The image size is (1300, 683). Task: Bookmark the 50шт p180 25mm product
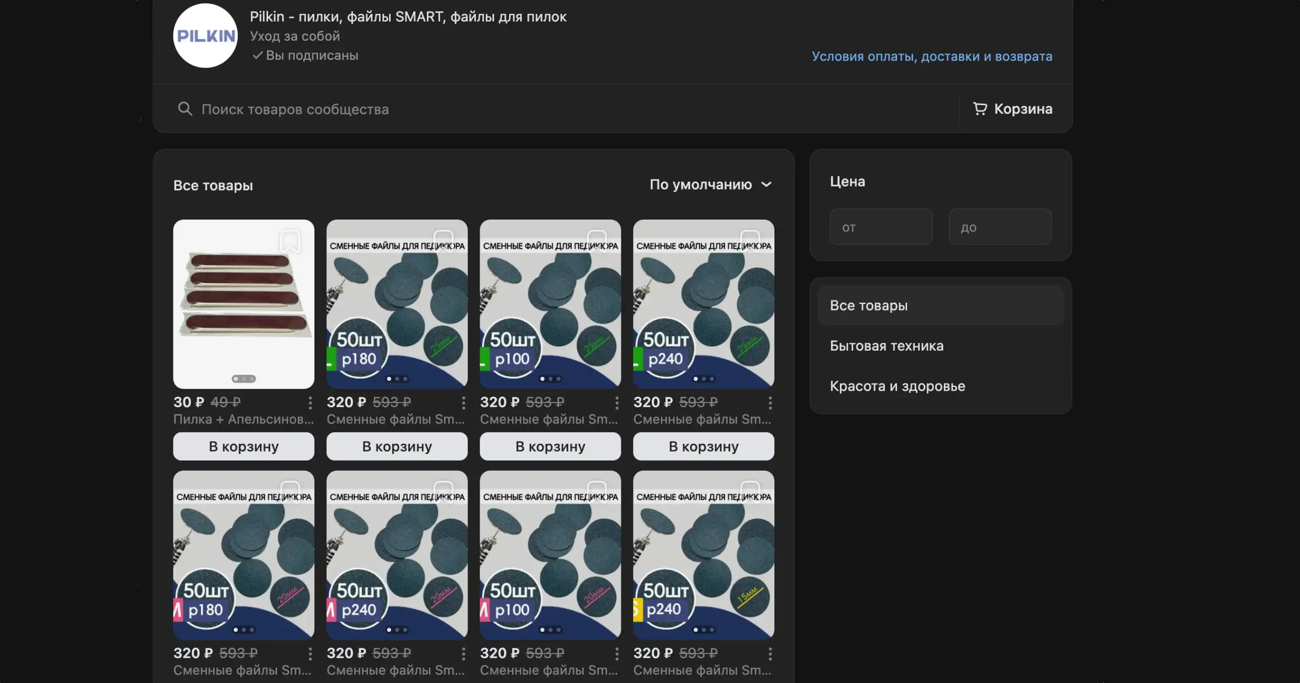pos(443,241)
